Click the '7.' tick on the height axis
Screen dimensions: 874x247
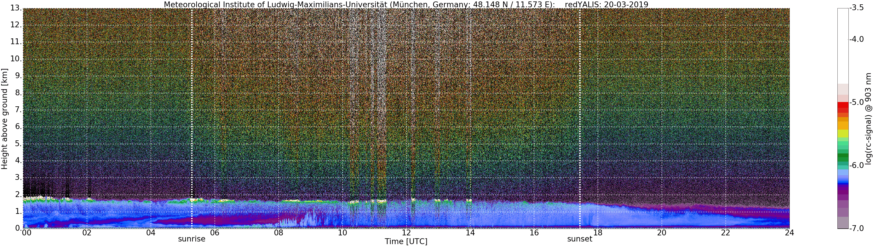(x=19, y=110)
